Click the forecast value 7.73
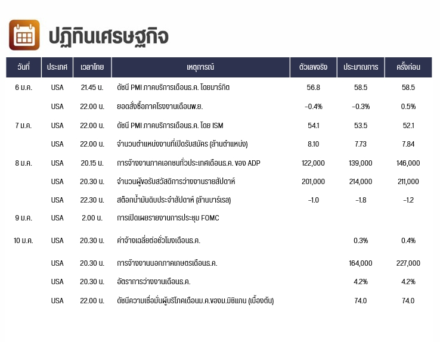Viewport: 440px width, 342px height. tap(361, 144)
